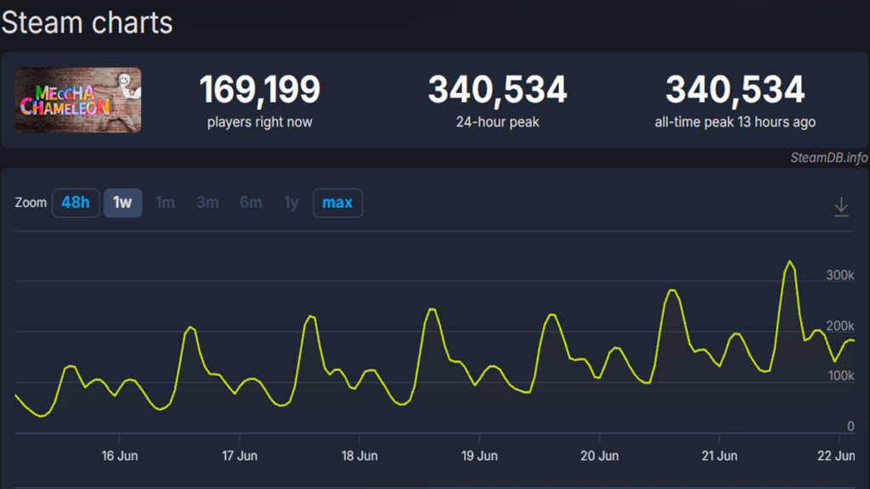The height and width of the screenshot is (489, 870).
Task: Click the SteamDB.info credit text
Action: coord(829,158)
